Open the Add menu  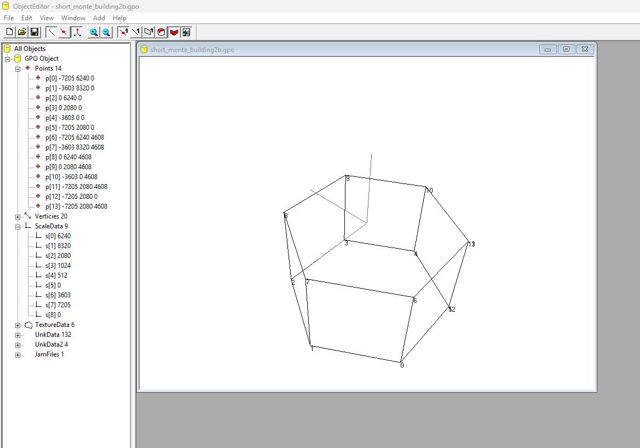coord(99,18)
